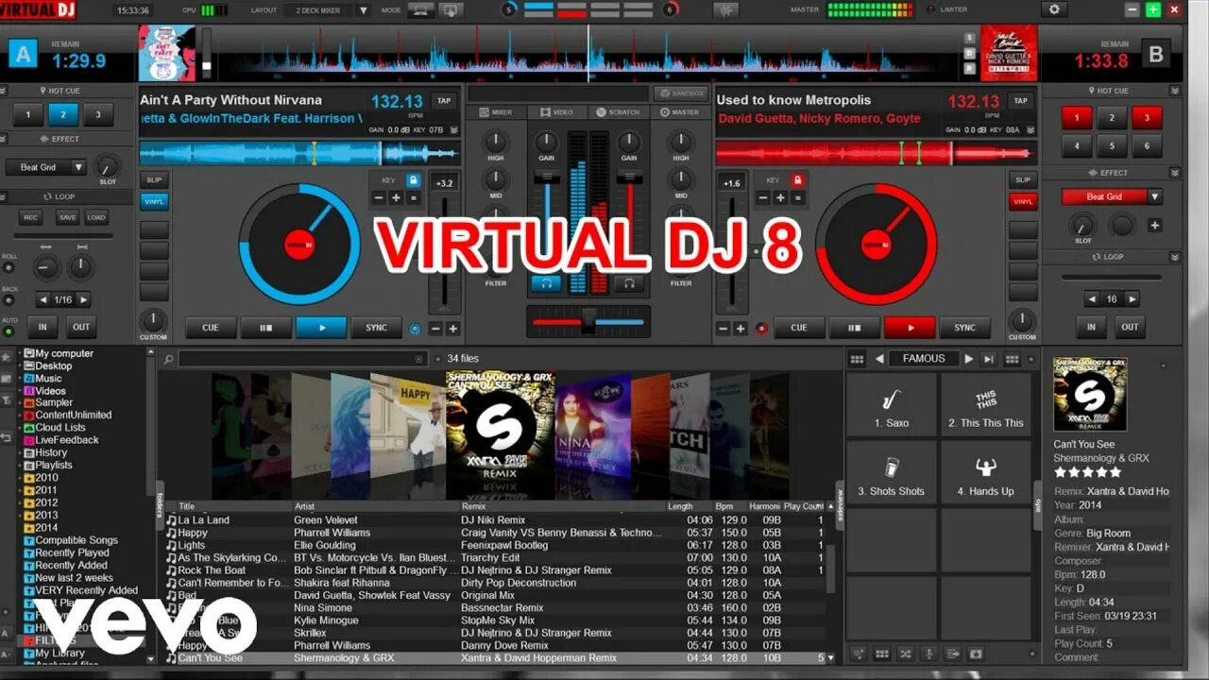The width and height of the screenshot is (1209, 680).
Task: Click the deck A pitch reset icon
Action: pos(416,329)
